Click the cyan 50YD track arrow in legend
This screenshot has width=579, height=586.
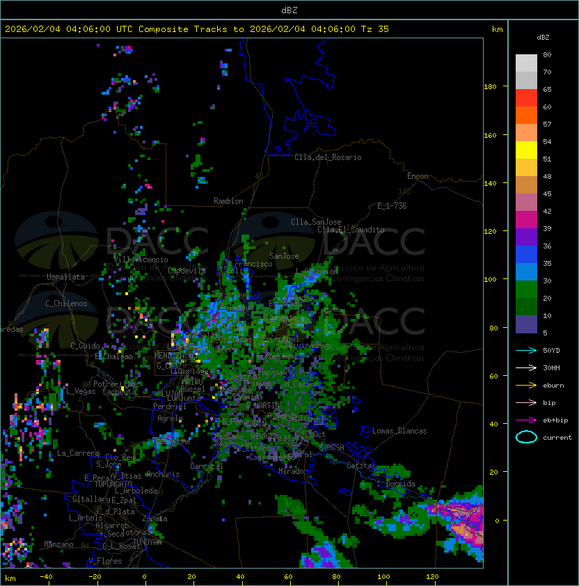tap(526, 351)
